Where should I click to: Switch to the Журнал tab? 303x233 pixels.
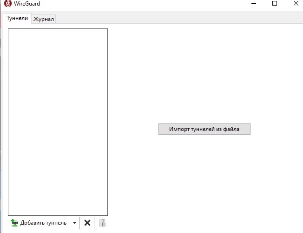44,19
